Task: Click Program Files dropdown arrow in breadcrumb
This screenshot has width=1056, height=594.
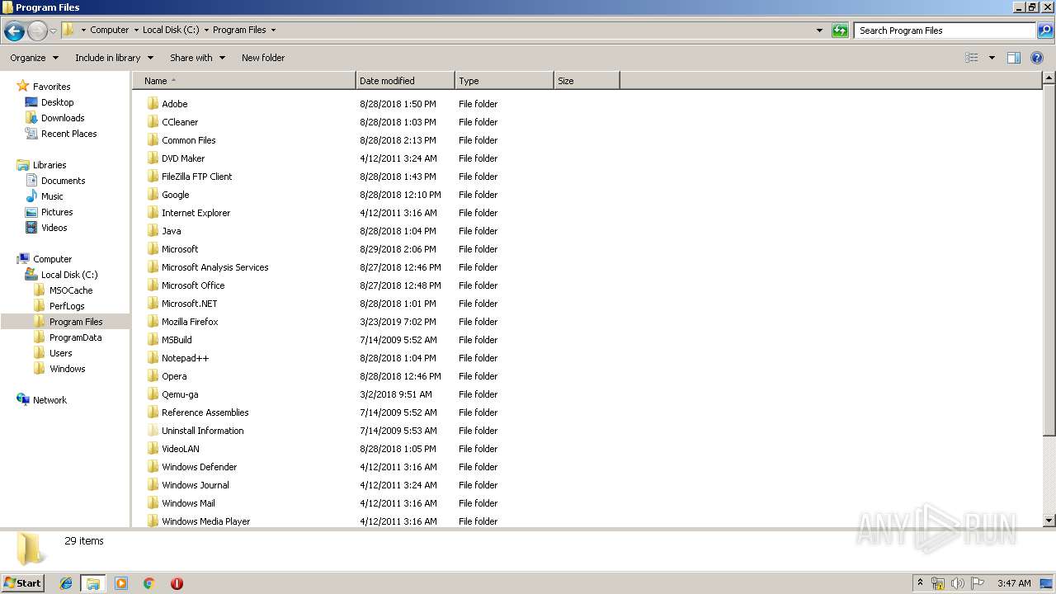Action: tap(273, 31)
